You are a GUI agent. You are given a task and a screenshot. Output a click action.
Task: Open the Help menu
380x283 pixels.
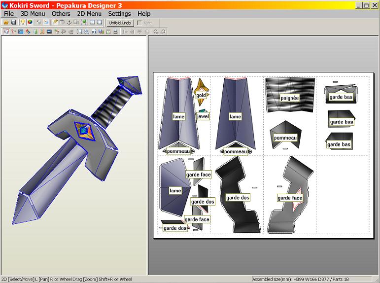pyautogui.click(x=144, y=14)
